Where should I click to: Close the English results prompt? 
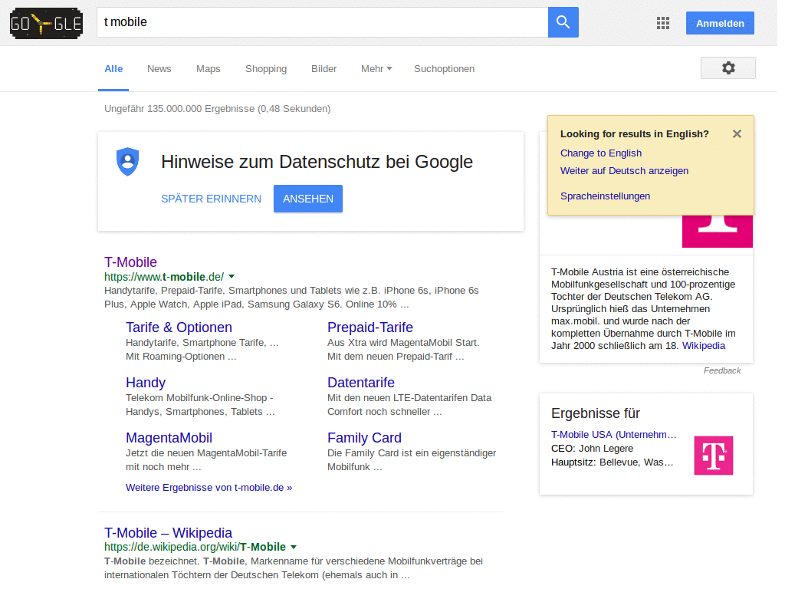click(737, 133)
